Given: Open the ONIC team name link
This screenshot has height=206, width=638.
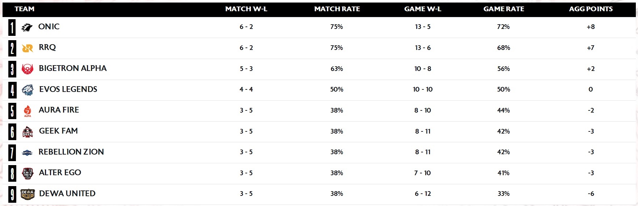Looking at the screenshot, I should click(x=49, y=27).
